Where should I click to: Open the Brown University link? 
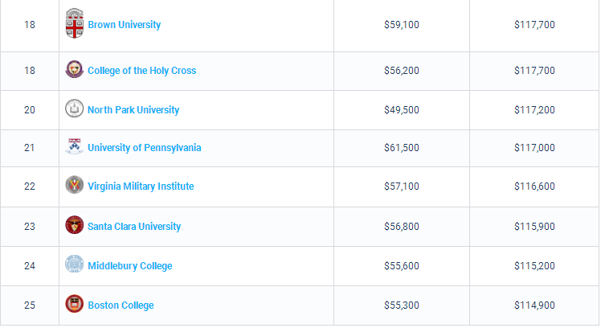pos(124,25)
